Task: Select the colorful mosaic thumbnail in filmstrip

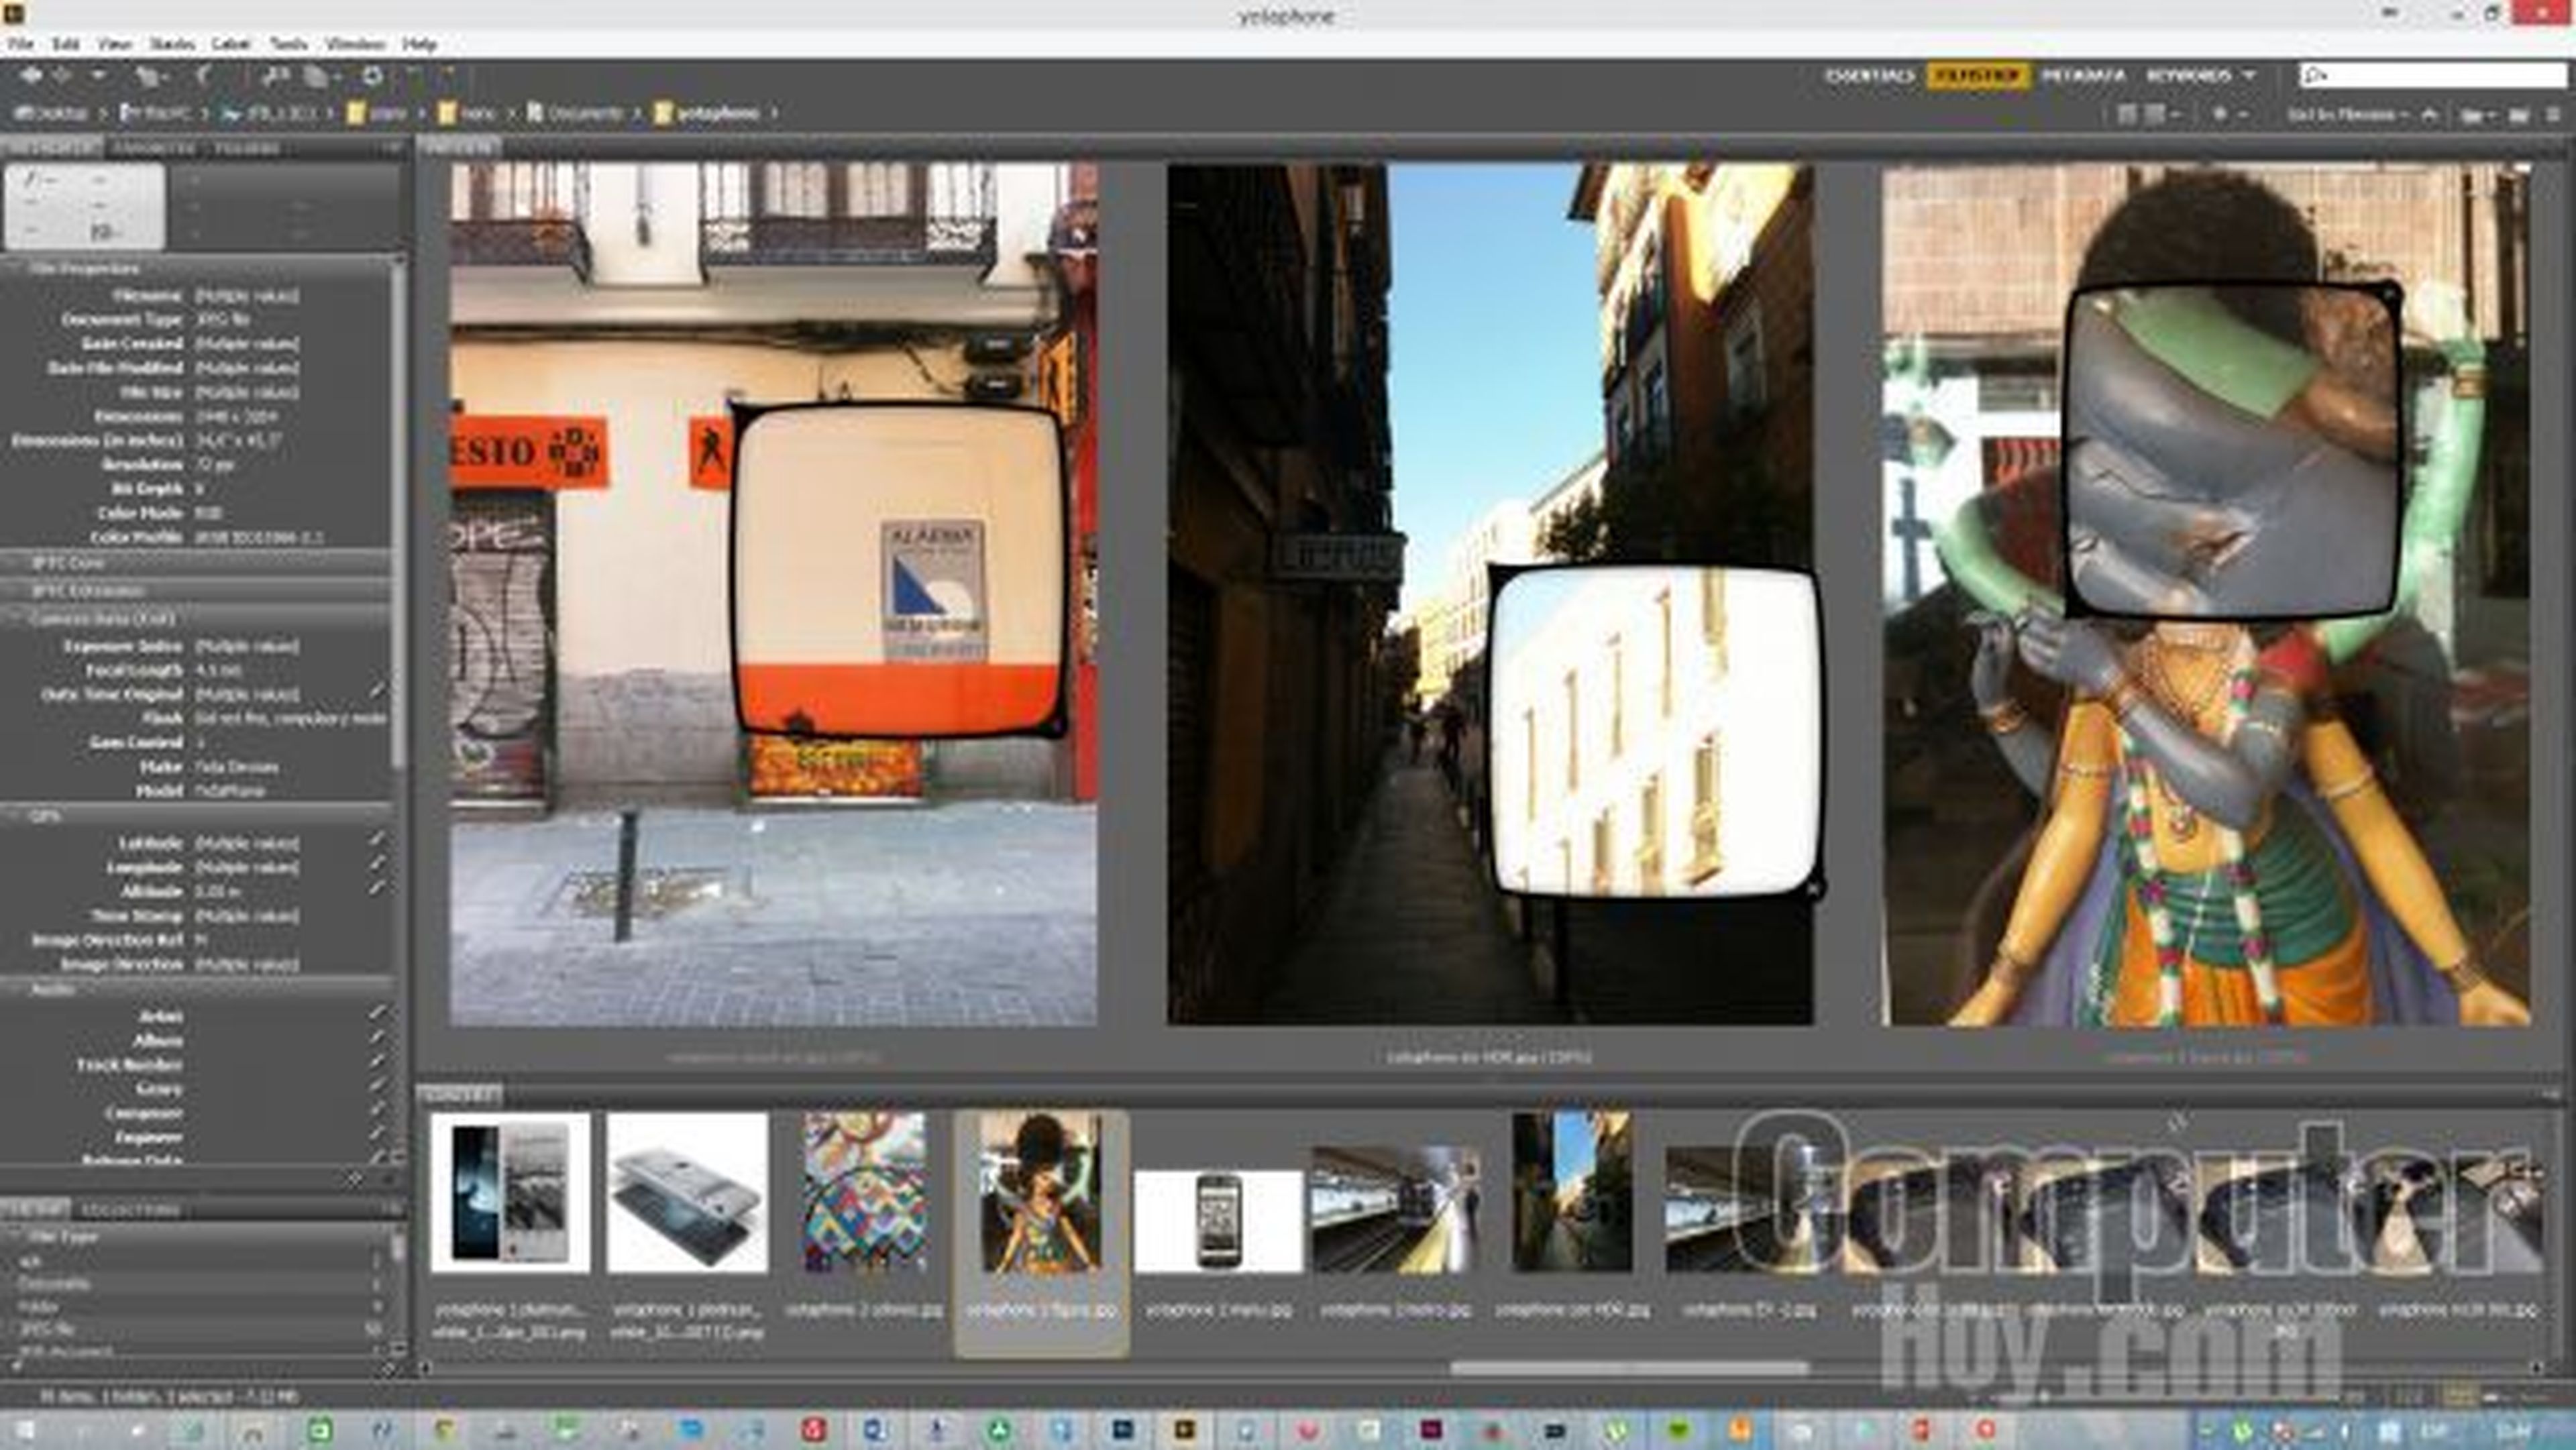Action: (865, 1192)
